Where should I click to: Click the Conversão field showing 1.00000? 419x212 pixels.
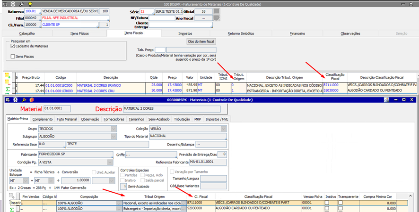(x=76, y=180)
